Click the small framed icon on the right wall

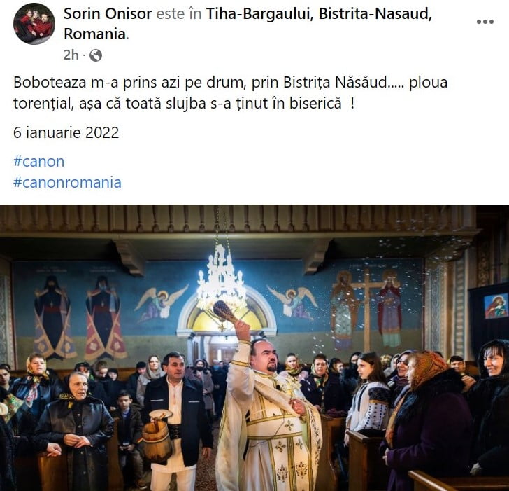[496, 305]
